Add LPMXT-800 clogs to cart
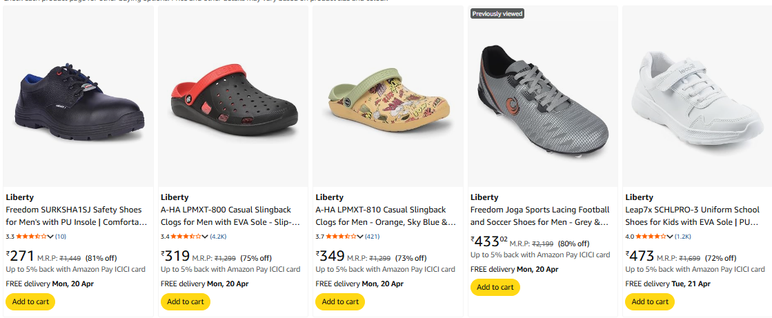This screenshot has width=772, height=318. 186,301
